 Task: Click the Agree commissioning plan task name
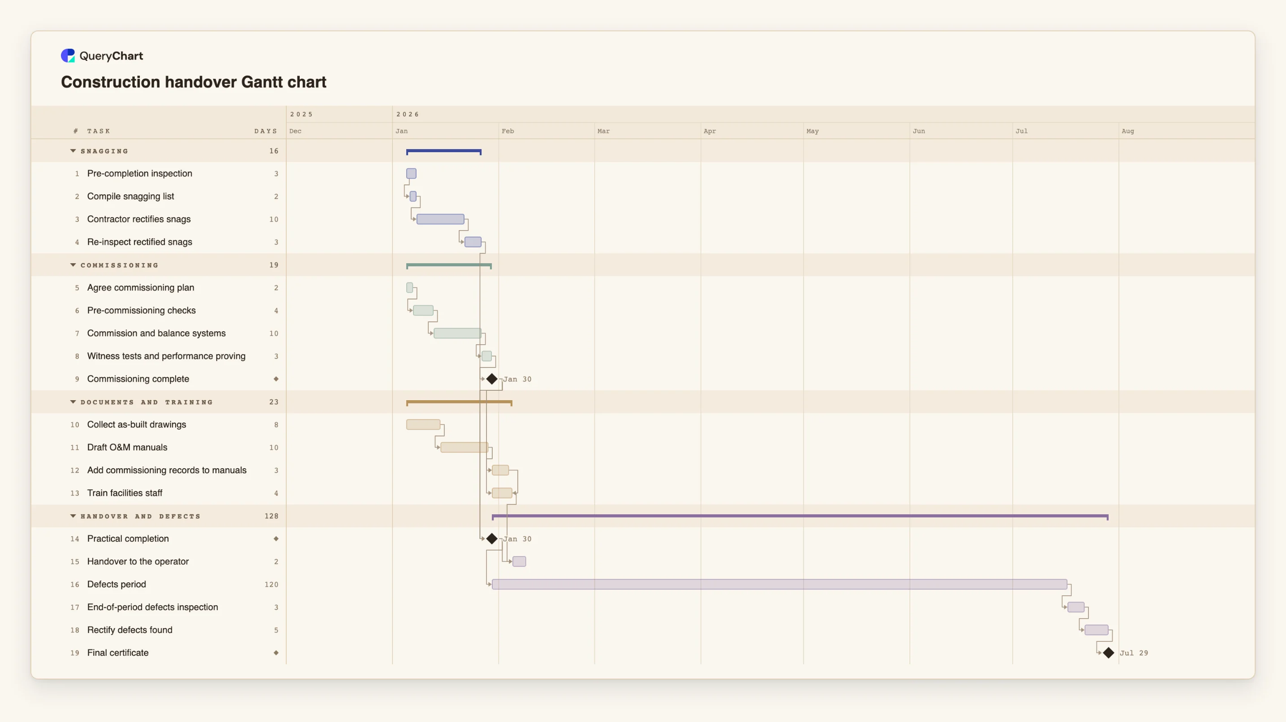(x=141, y=287)
